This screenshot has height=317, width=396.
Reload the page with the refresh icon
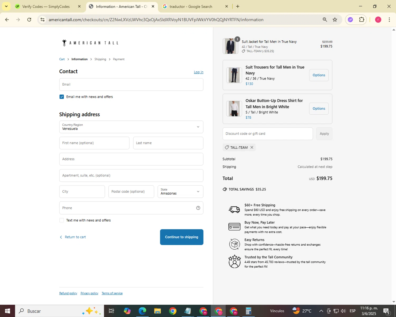[29, 20]
